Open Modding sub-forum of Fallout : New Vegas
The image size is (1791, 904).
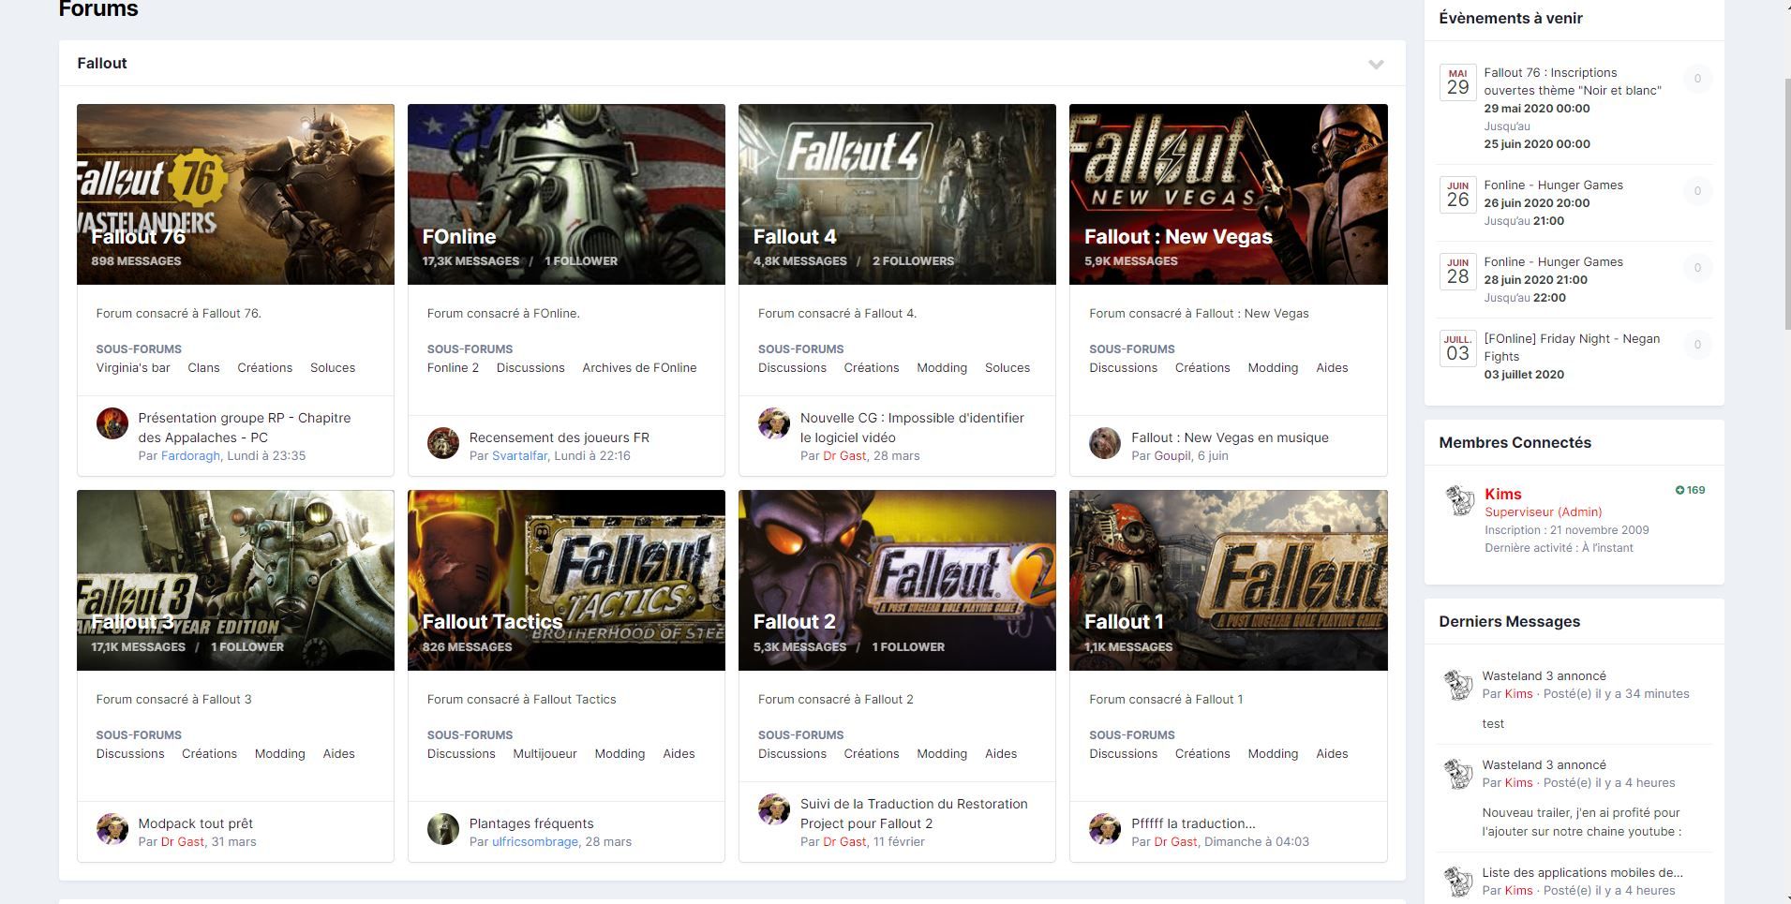tap(1273, 368)
